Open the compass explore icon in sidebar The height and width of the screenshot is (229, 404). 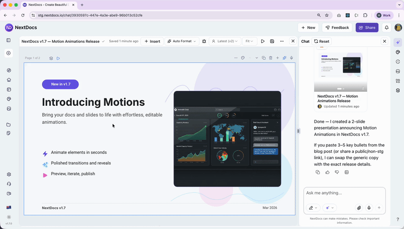point(9,70)
